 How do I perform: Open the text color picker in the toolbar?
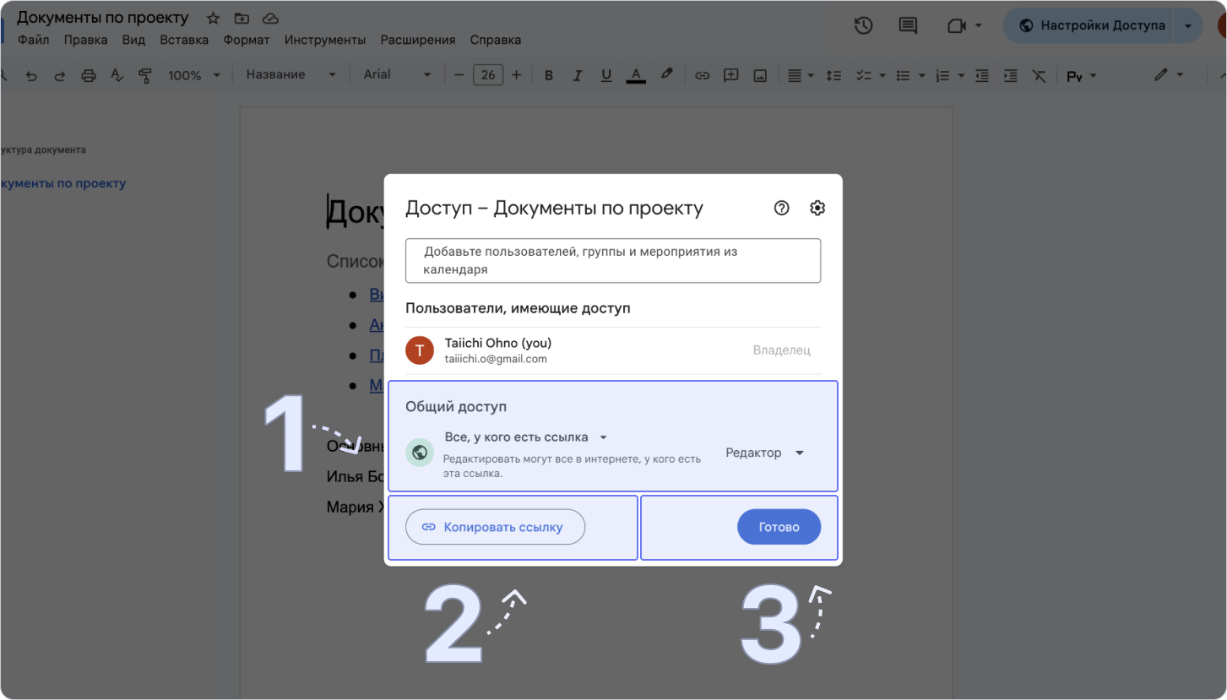coord(636,75)
